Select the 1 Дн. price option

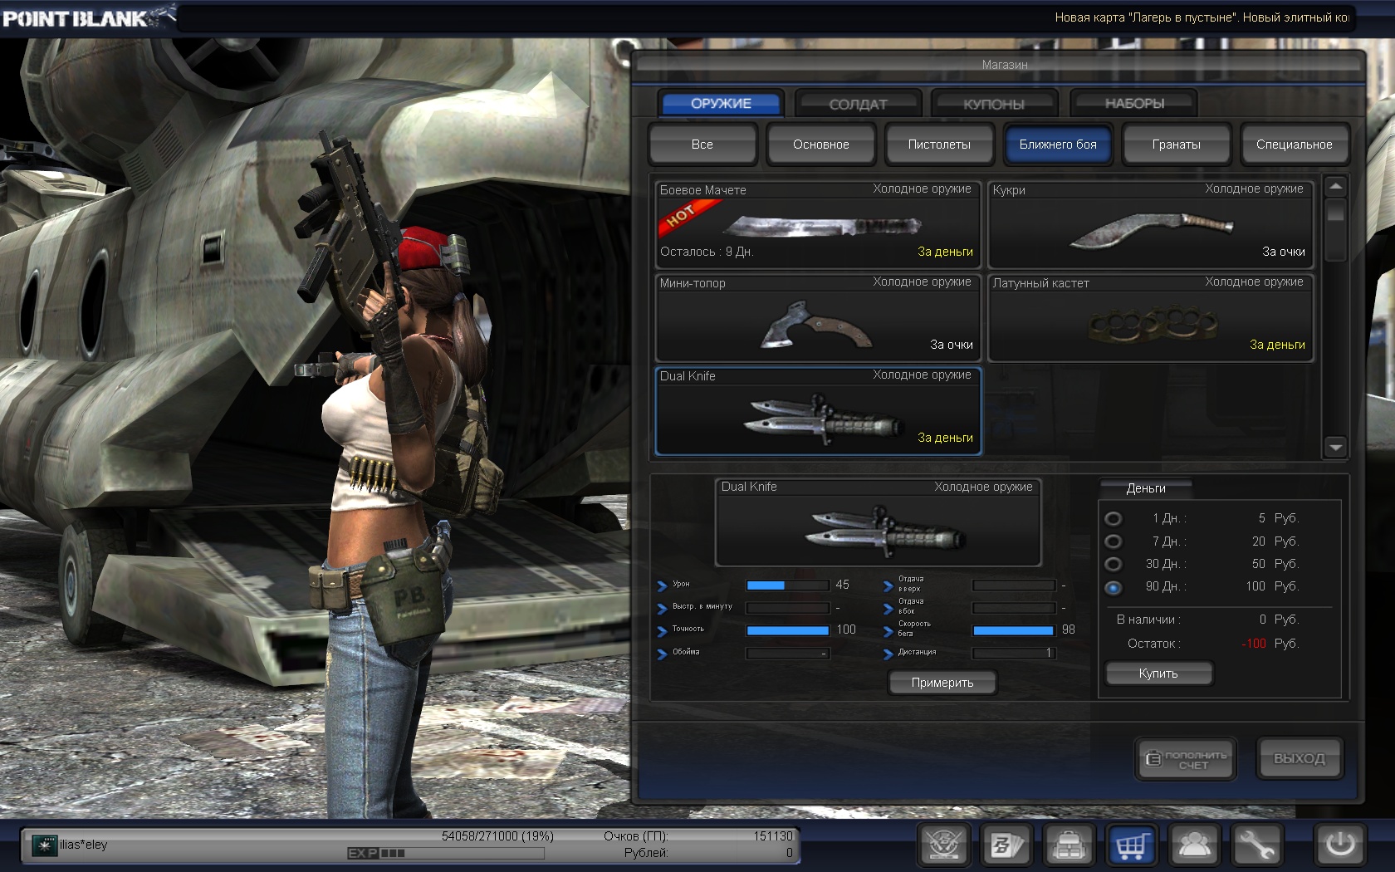[x=1114, y=518]
